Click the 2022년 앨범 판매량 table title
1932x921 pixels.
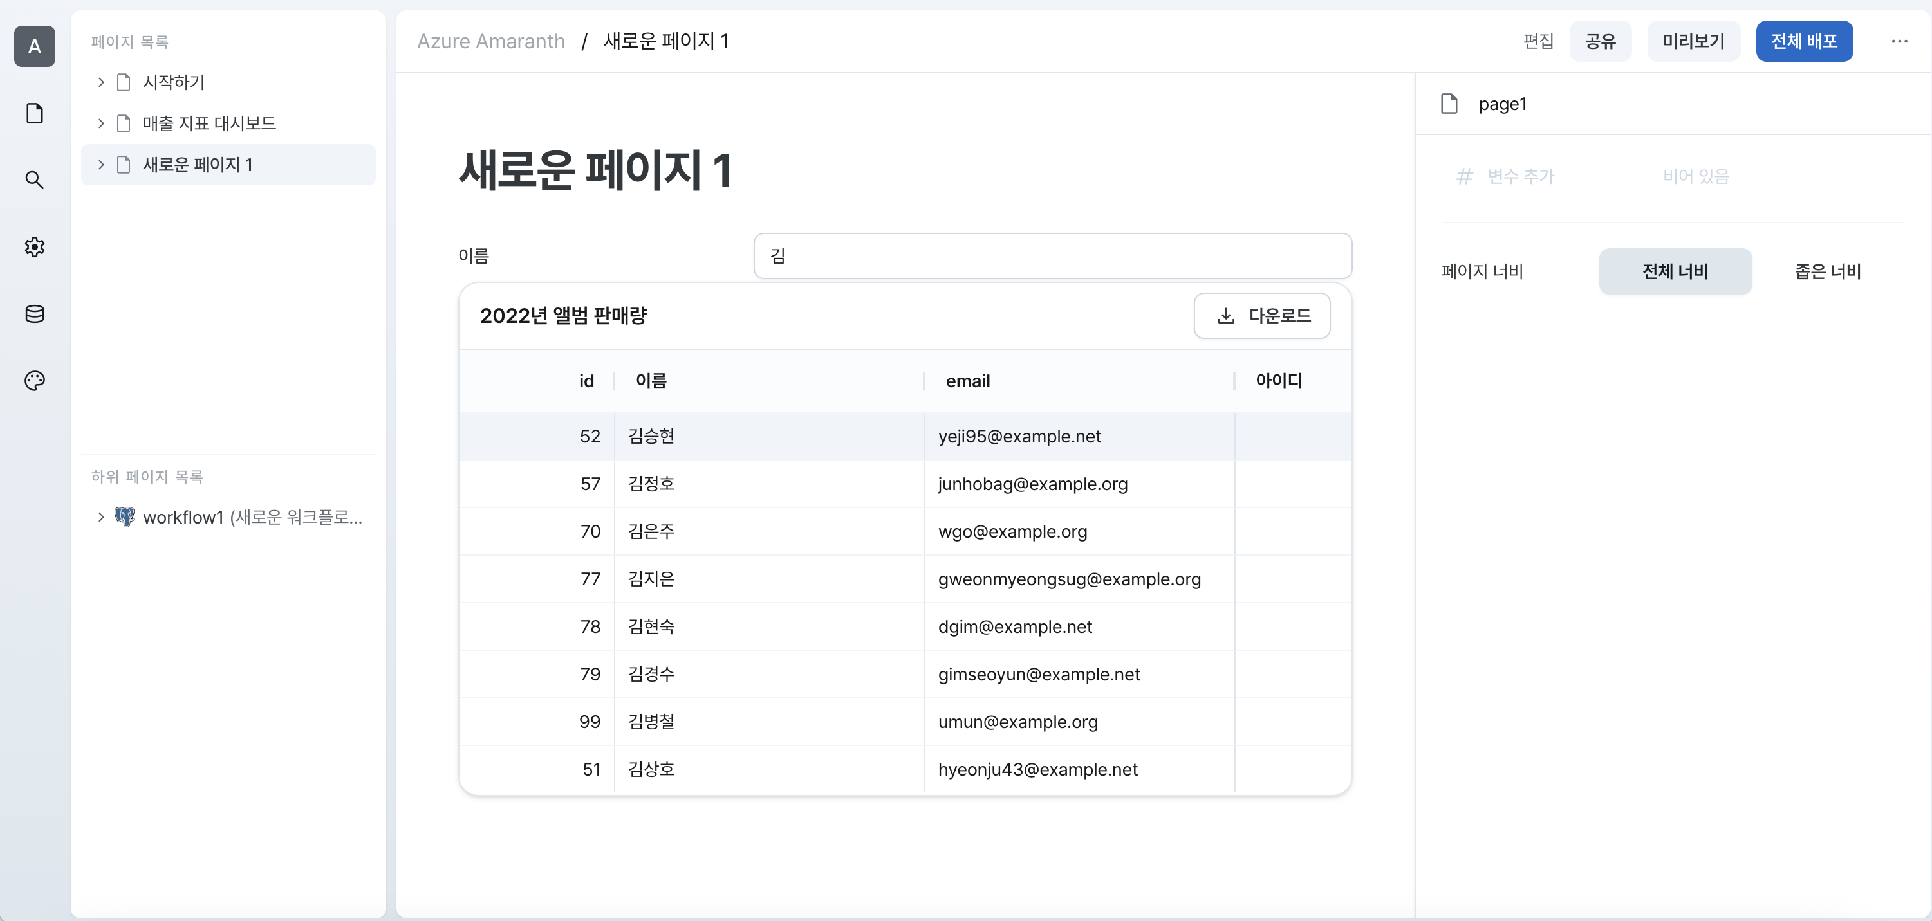click(x=563, y=316)
